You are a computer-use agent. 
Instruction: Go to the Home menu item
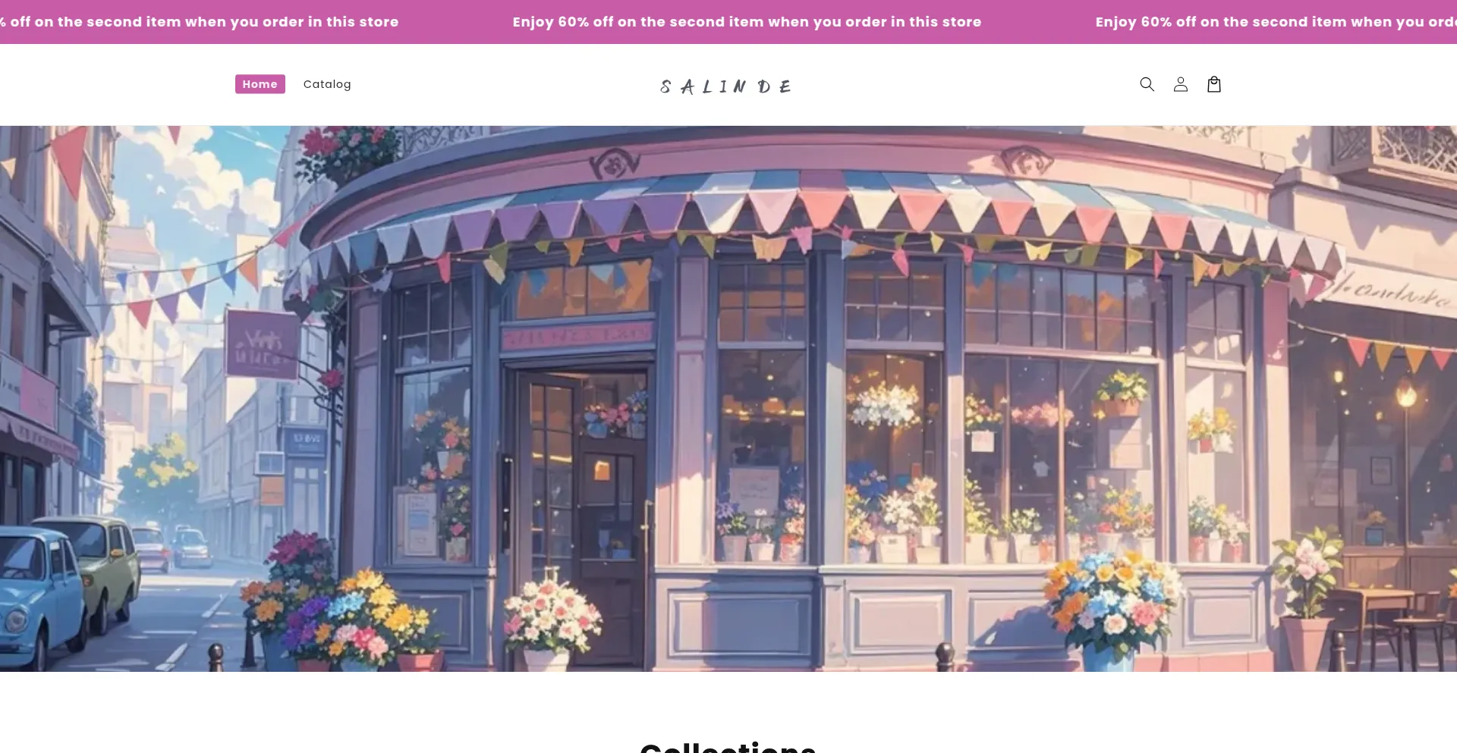(x=260, y=84)
